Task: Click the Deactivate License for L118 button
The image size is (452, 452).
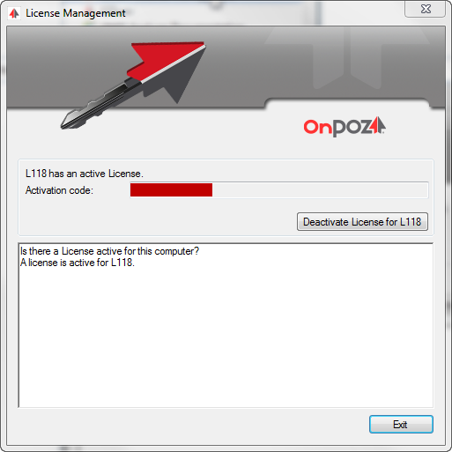Action: 362,222
